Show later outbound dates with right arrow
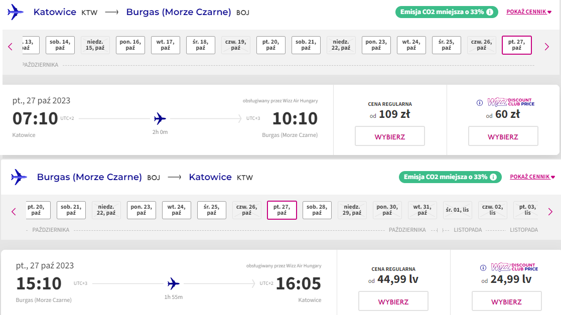Screen dimensions: 561x315 [546, 47]
